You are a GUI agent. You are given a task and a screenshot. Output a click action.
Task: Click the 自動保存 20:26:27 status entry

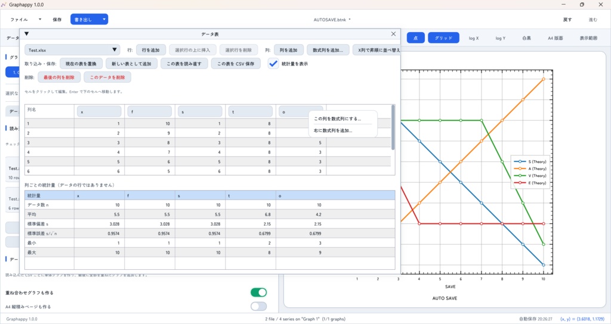535,319
